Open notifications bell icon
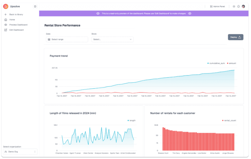Screen dimensions: 251x159 tap(238, 6)
